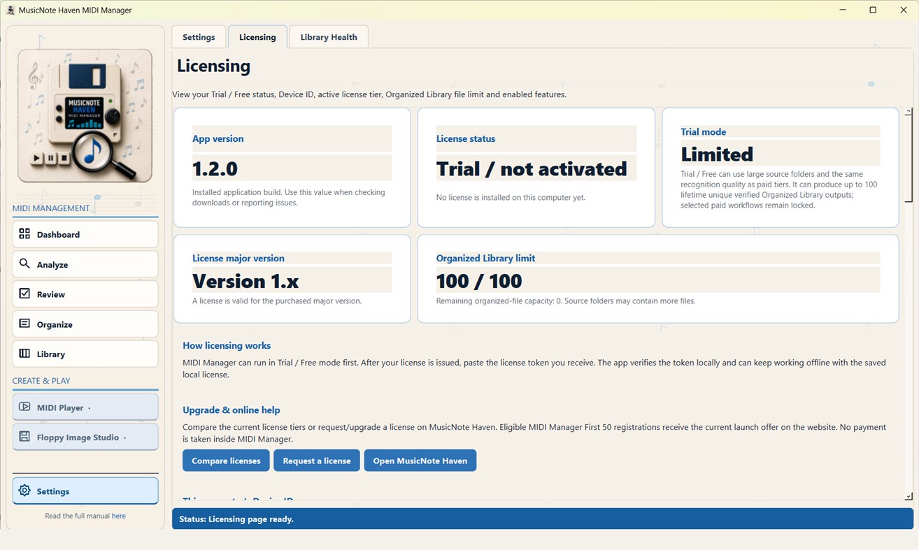This screenshot has height=550, width=919.
Task: Click the 'Trial mode' card title
Action: point(704,131)
